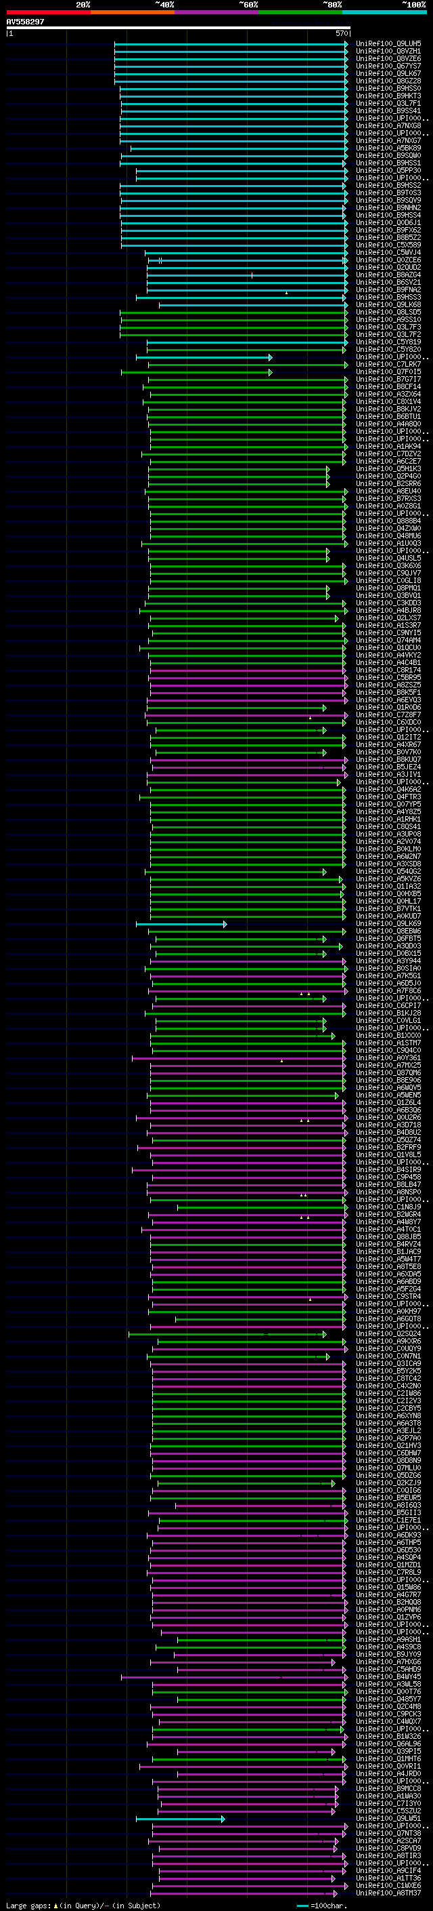Viewport: 433px width, 1911px height.
Task: Select hit label UniRef100_A1STM7
Action: (x=388, y=1043)
